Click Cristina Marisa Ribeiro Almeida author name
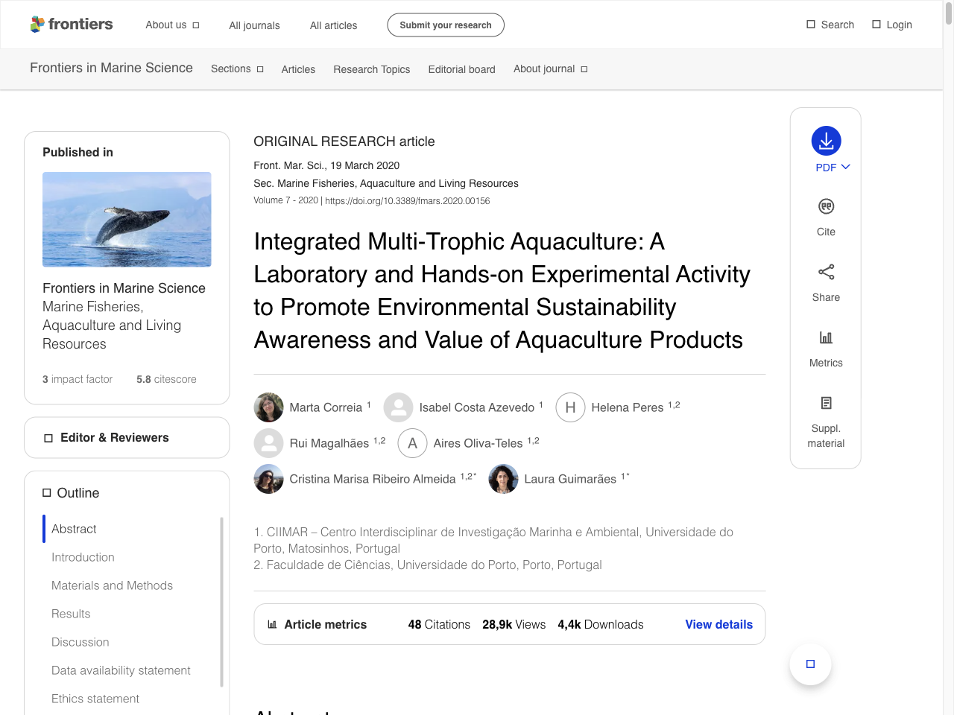Screen dimensions: 954x715 pyautogui.click(x=372, y=479)
